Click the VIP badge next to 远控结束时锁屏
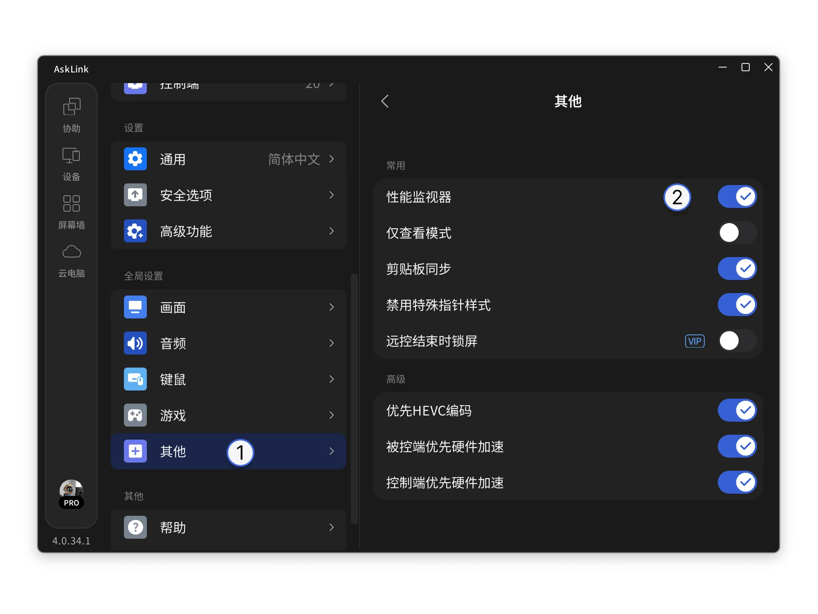The height and width of the screenshot is (614, 818). pyautogui.click(x=694, y=341)
